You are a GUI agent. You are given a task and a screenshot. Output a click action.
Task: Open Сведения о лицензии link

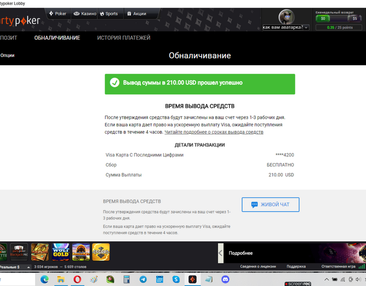pos(258,266)
